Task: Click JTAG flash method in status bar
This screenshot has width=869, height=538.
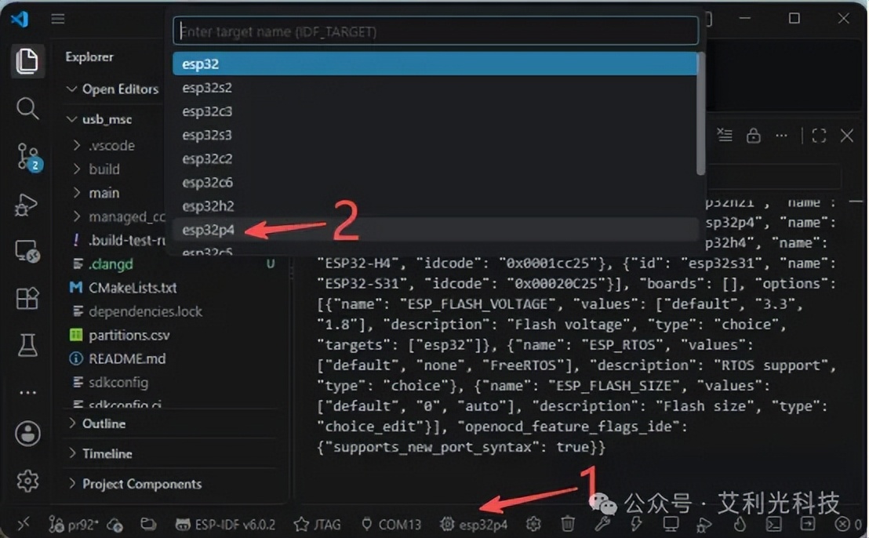Action: click(318, 524)
